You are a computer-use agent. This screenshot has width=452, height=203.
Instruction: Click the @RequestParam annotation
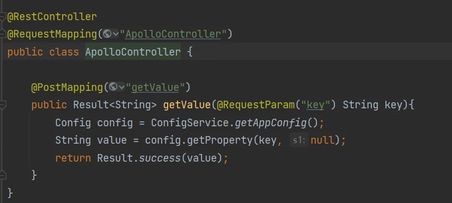click(x=256, y=105)
